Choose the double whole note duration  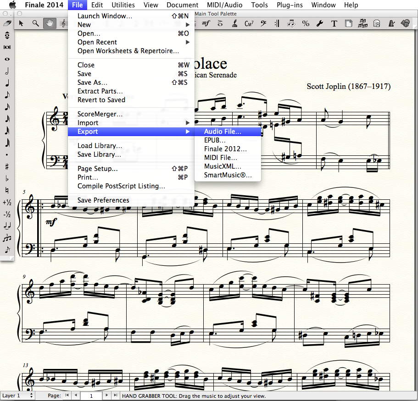7,47
